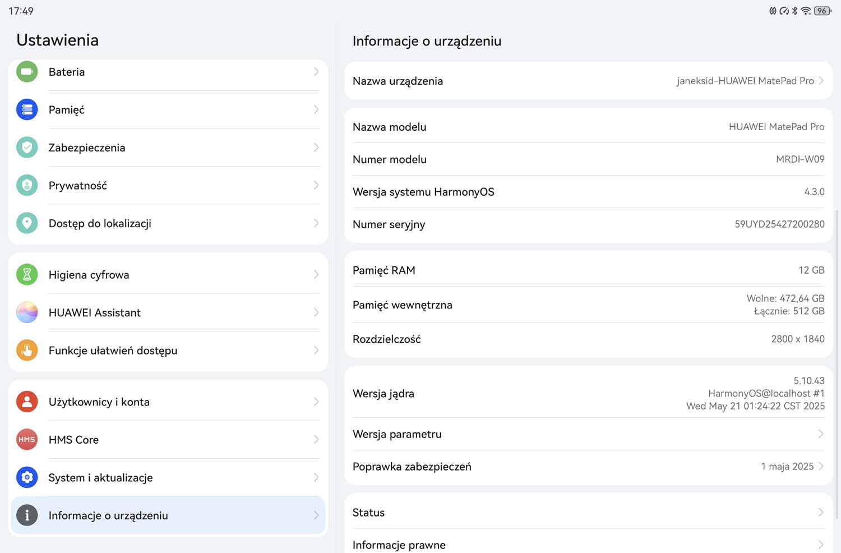Tap the Wolne: 472,64 GB storage value
This screenshot has width=841, height=553.
click(x=785, y=298)
